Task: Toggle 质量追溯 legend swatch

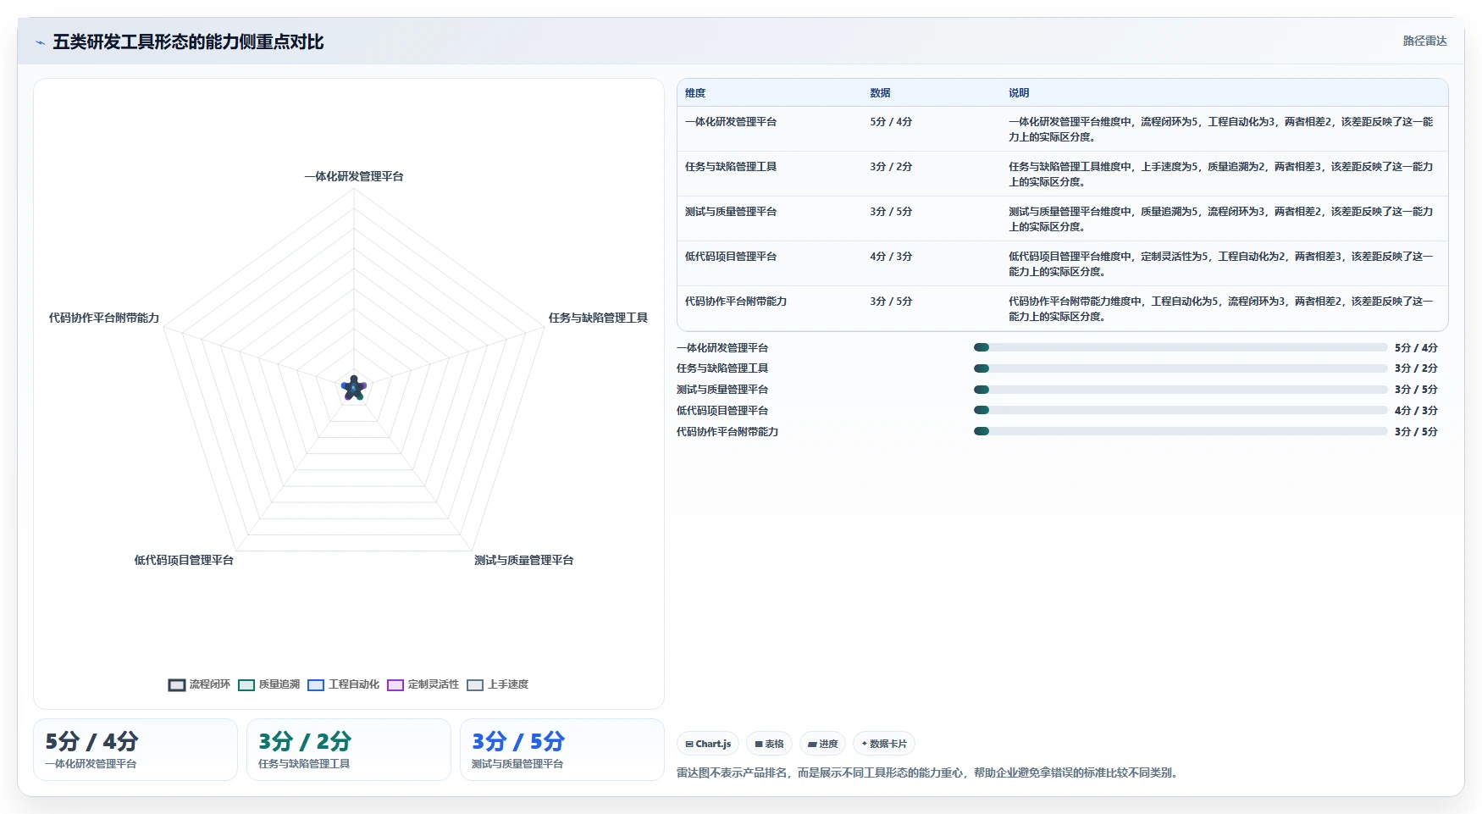Action: point(246,685)
